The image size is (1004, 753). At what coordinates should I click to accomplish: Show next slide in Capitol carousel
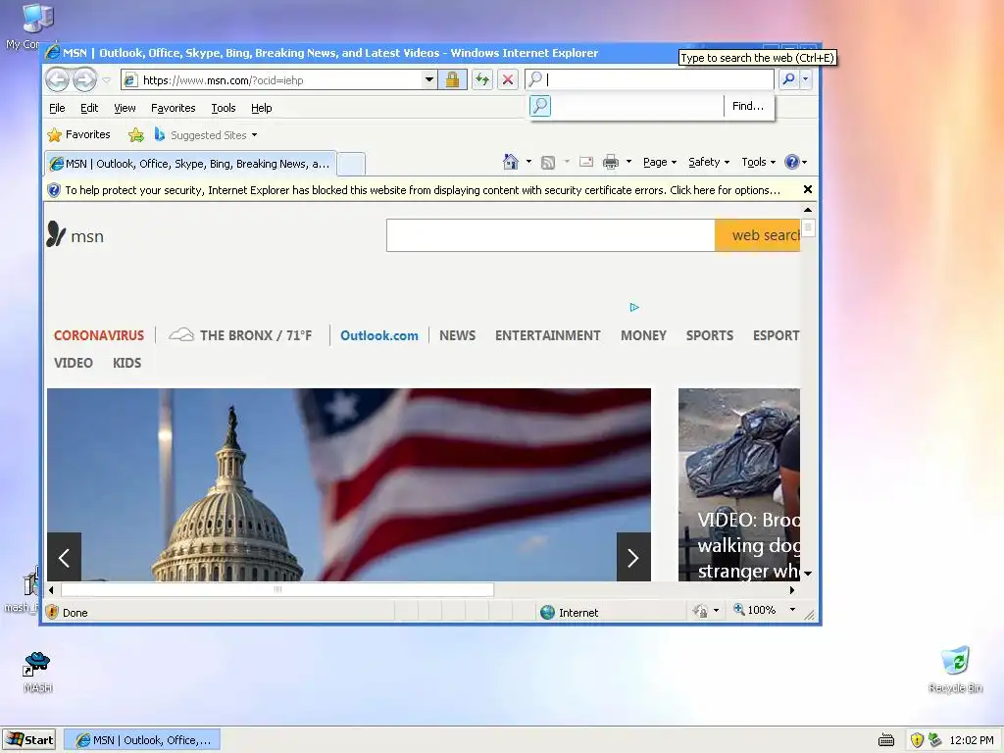click(x=633, y=557)
